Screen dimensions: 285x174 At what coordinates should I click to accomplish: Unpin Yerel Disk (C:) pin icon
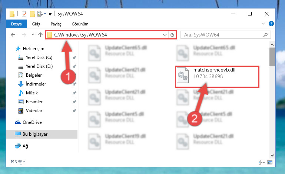point(74,58)
